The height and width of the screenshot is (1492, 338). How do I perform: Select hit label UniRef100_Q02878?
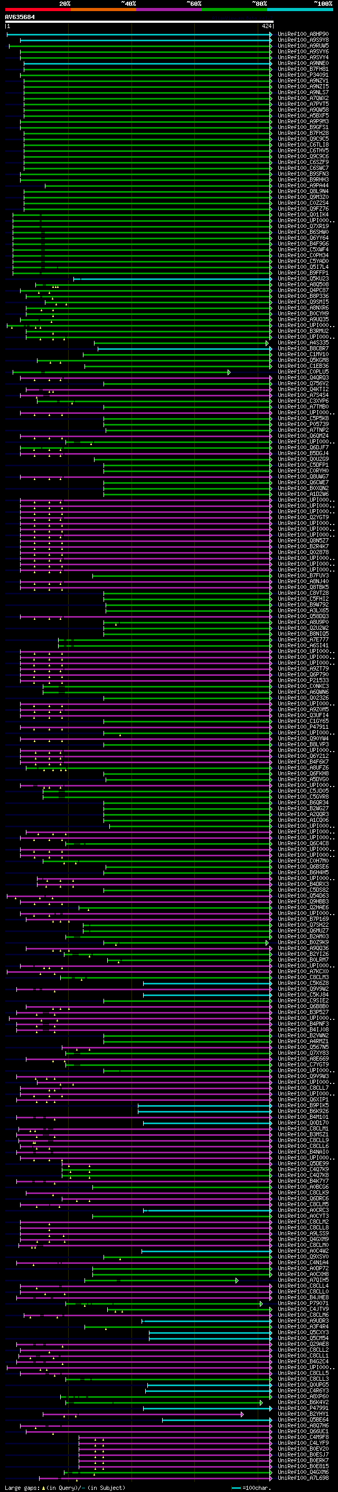(303, 552)
